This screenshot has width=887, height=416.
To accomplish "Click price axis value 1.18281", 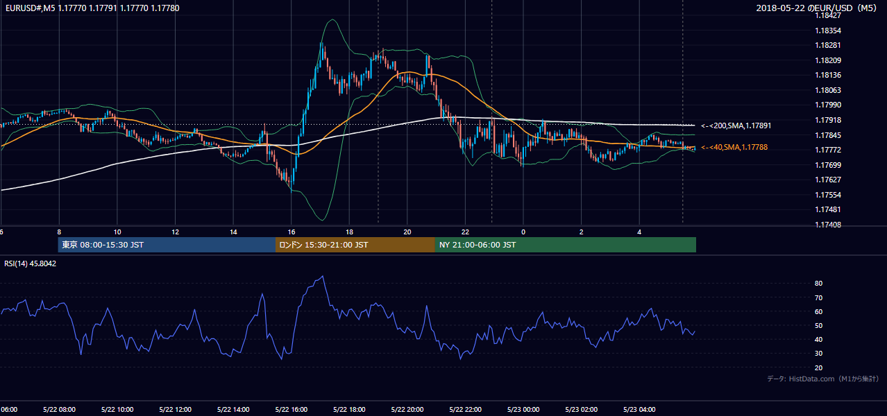I will pyautogui.click(x=828, y=46).
